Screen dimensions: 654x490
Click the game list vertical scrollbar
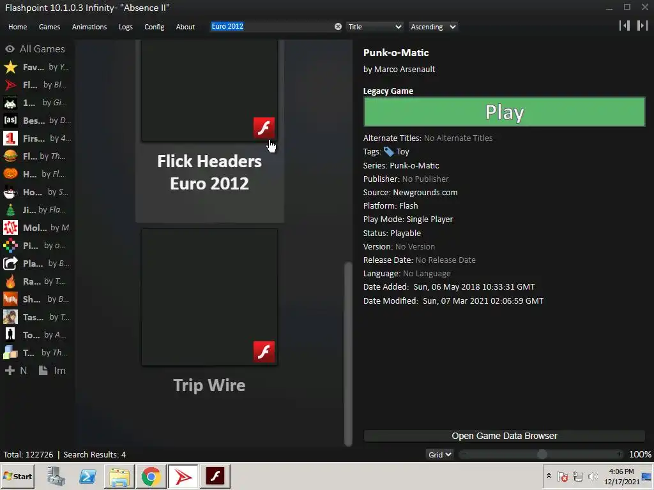pos(348,353)
